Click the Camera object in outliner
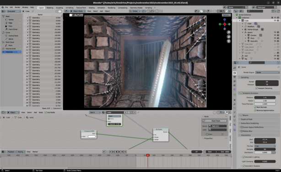The image size is (281, 172). [x=253, y=35]
